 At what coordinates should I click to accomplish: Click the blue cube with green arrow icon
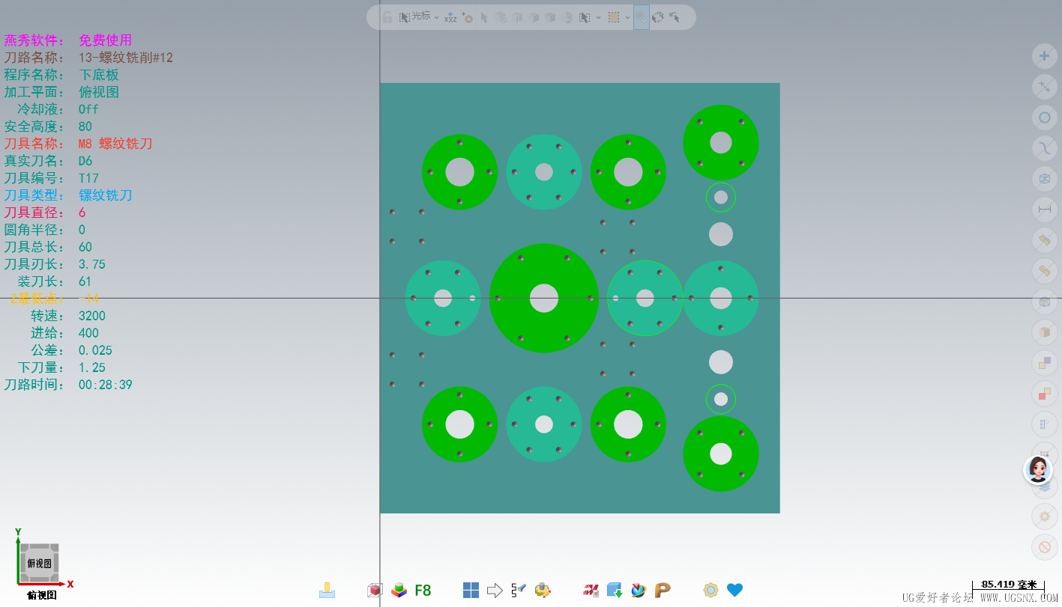pos(615,591)
